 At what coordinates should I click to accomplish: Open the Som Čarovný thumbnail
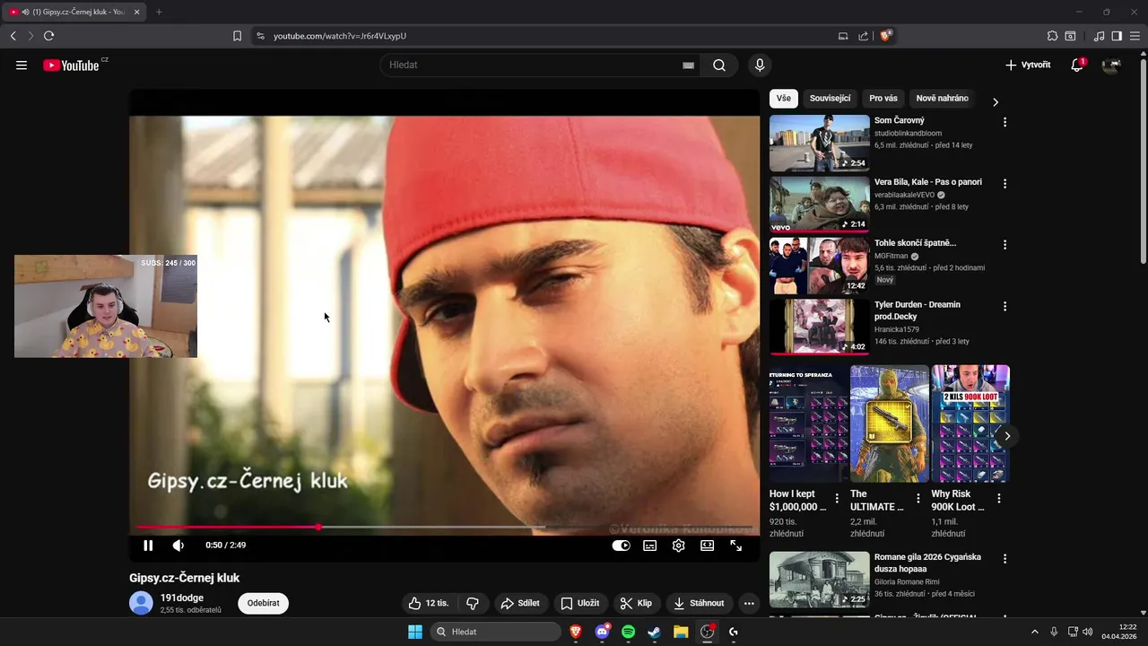click(x=820, y=143)
